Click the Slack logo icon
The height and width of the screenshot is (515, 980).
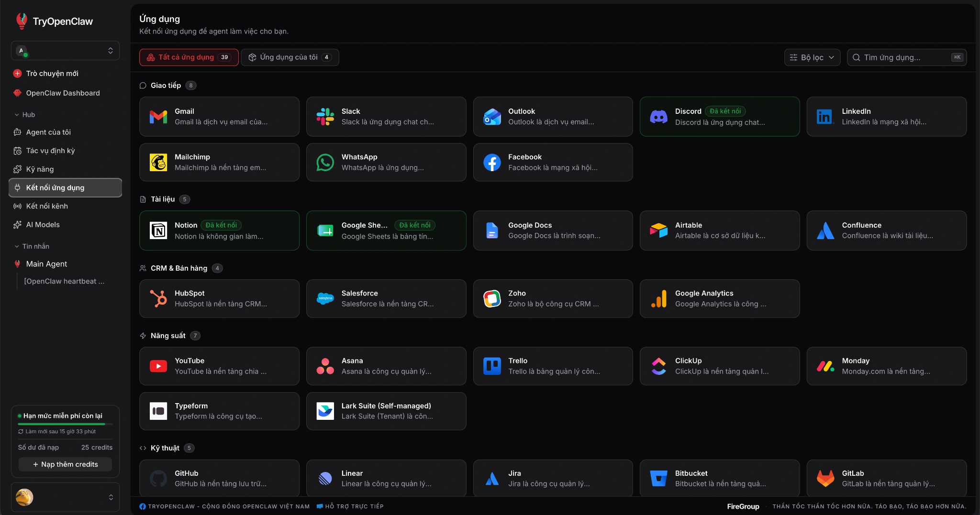325,117
